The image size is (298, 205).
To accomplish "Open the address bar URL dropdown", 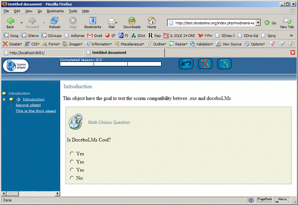I will coord(258,23).
